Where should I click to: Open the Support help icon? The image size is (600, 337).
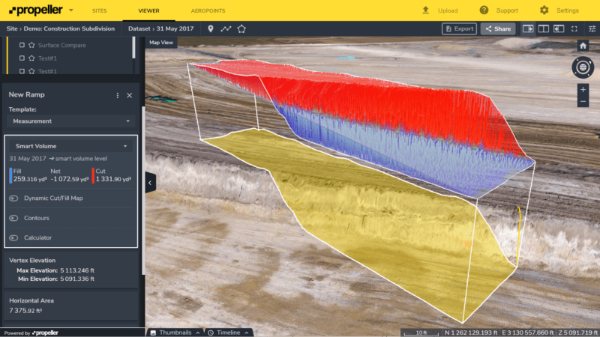[x=484, y=10]
